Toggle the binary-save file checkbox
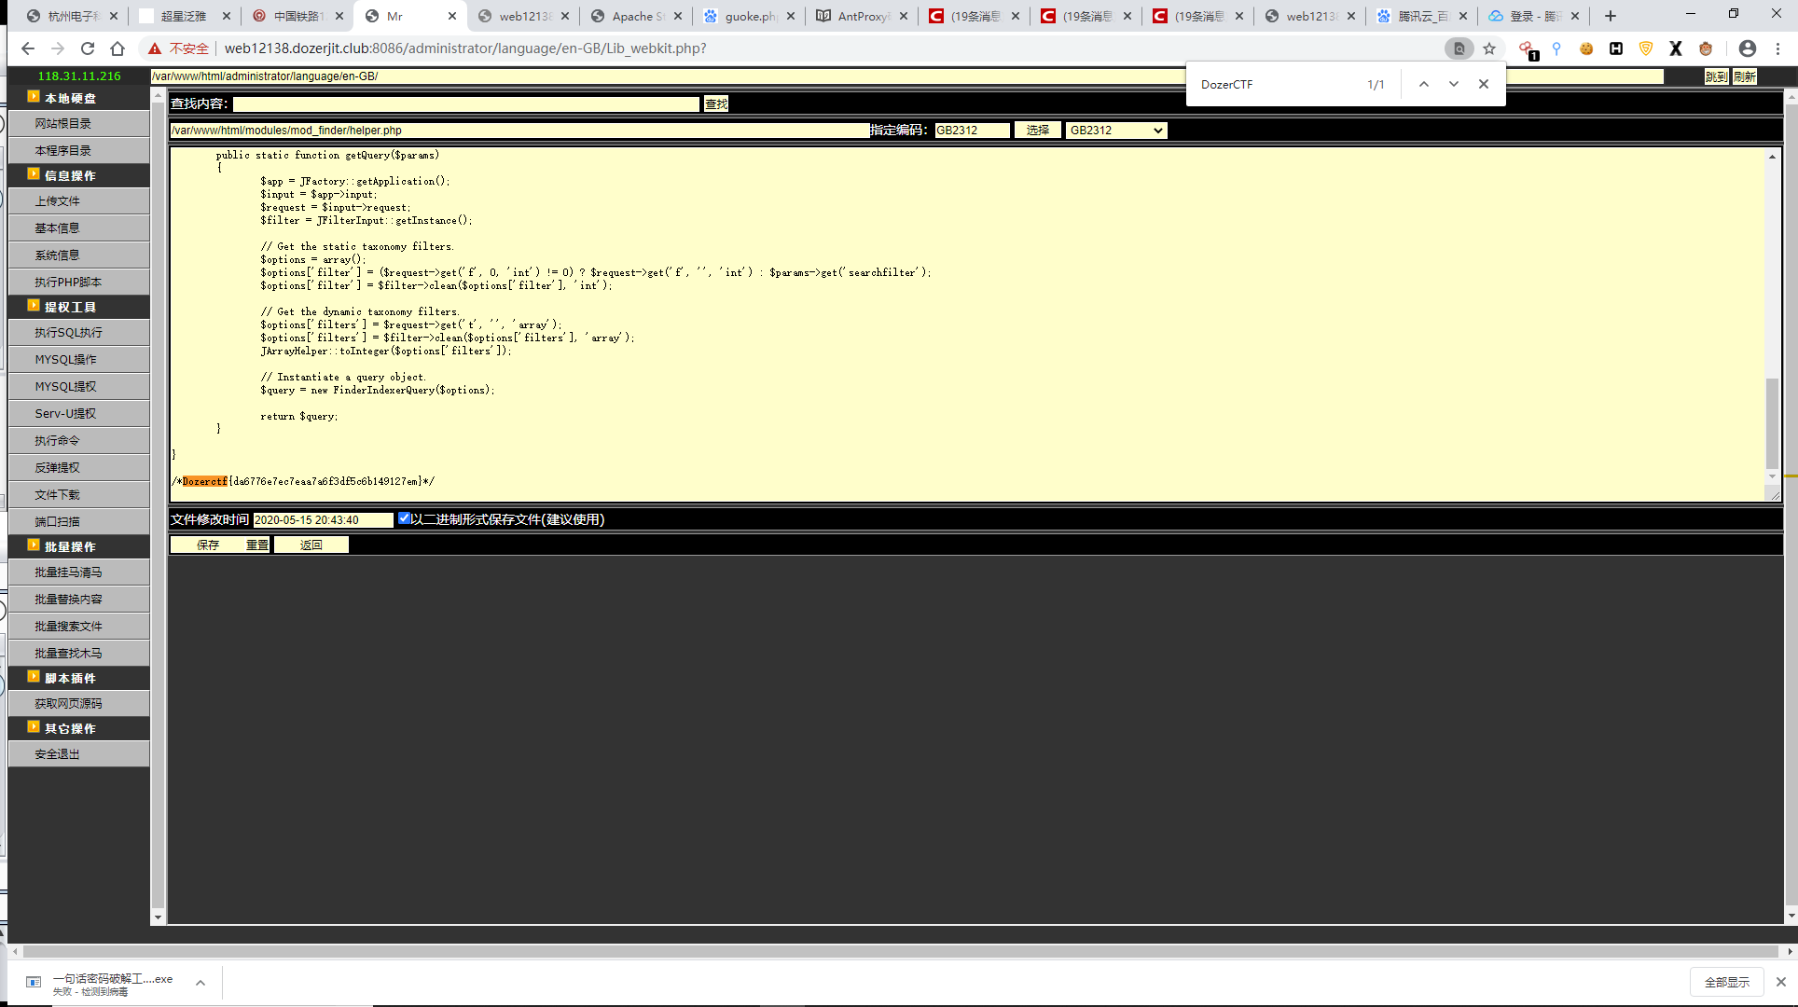 point(404,518)
